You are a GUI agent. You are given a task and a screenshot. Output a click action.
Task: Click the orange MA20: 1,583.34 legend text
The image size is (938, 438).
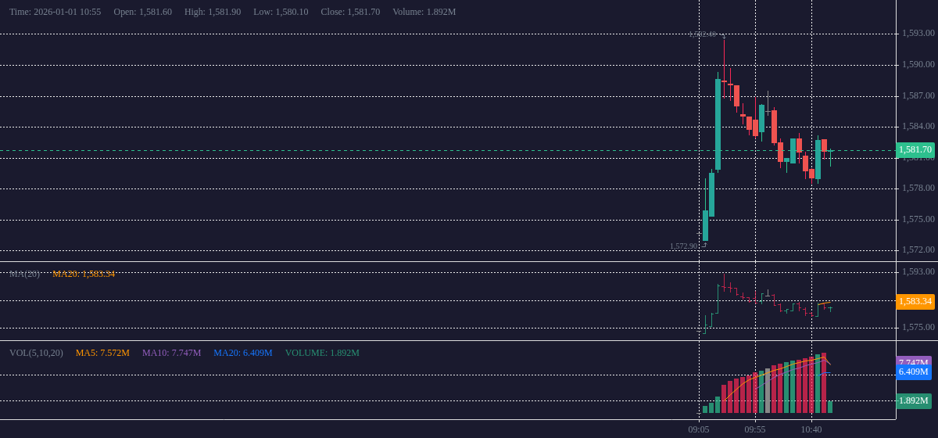click(84, 274)
